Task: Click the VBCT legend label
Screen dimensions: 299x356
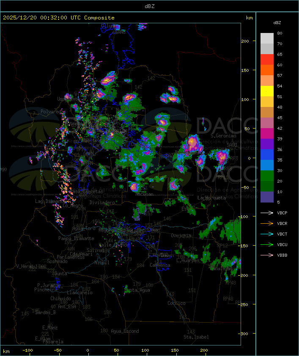Action: point(282,234)
